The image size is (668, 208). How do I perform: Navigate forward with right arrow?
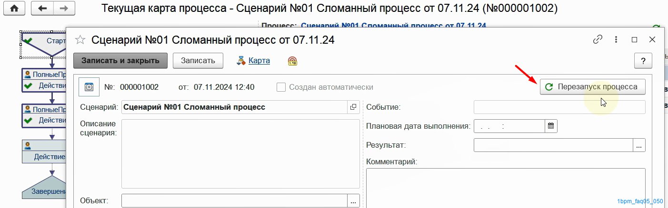[x=64, y=9]
